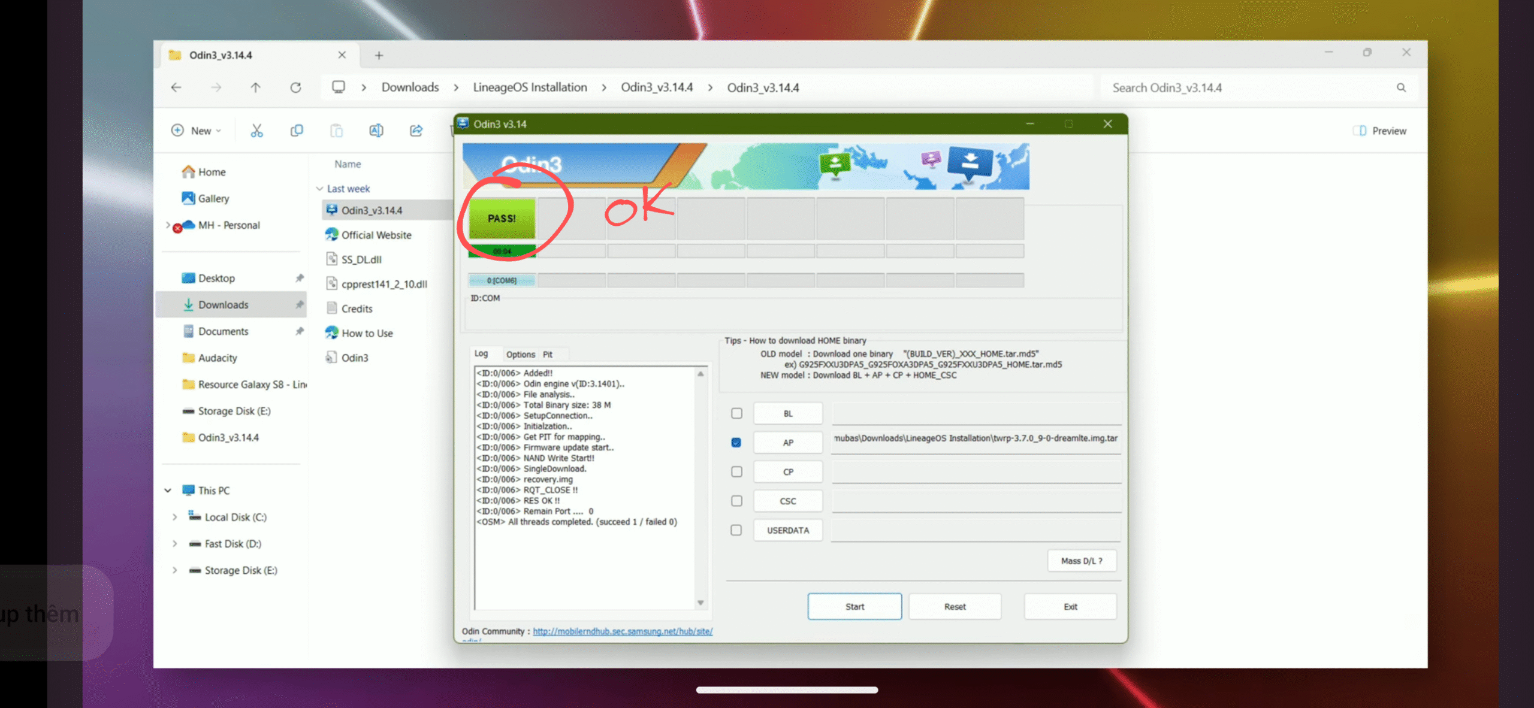This screenshot has height=708, width=1534.
Task: Open the Odin Community hyperlink
Action: pyautogui.click(x=622, y=631)
